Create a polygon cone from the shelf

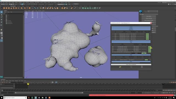coord(11,8)
